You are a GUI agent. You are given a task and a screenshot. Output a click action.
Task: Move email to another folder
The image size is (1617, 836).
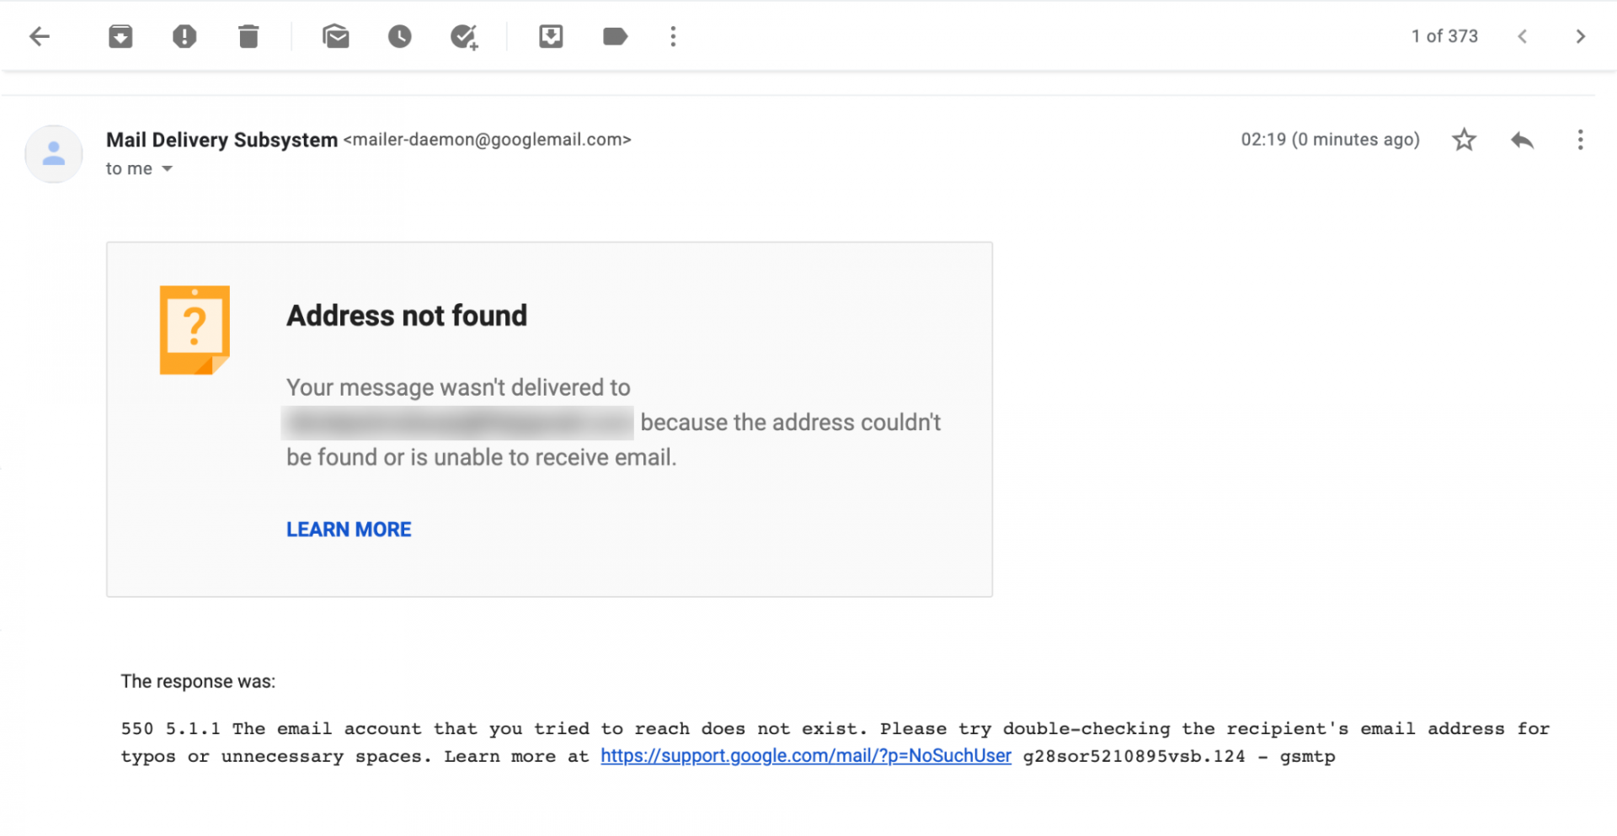pos(551,36)
